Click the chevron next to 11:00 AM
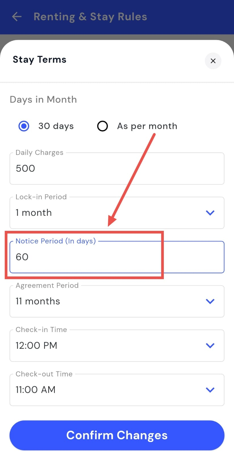Image resolution: width=234 pixels, height=456 pixels. 210,390
